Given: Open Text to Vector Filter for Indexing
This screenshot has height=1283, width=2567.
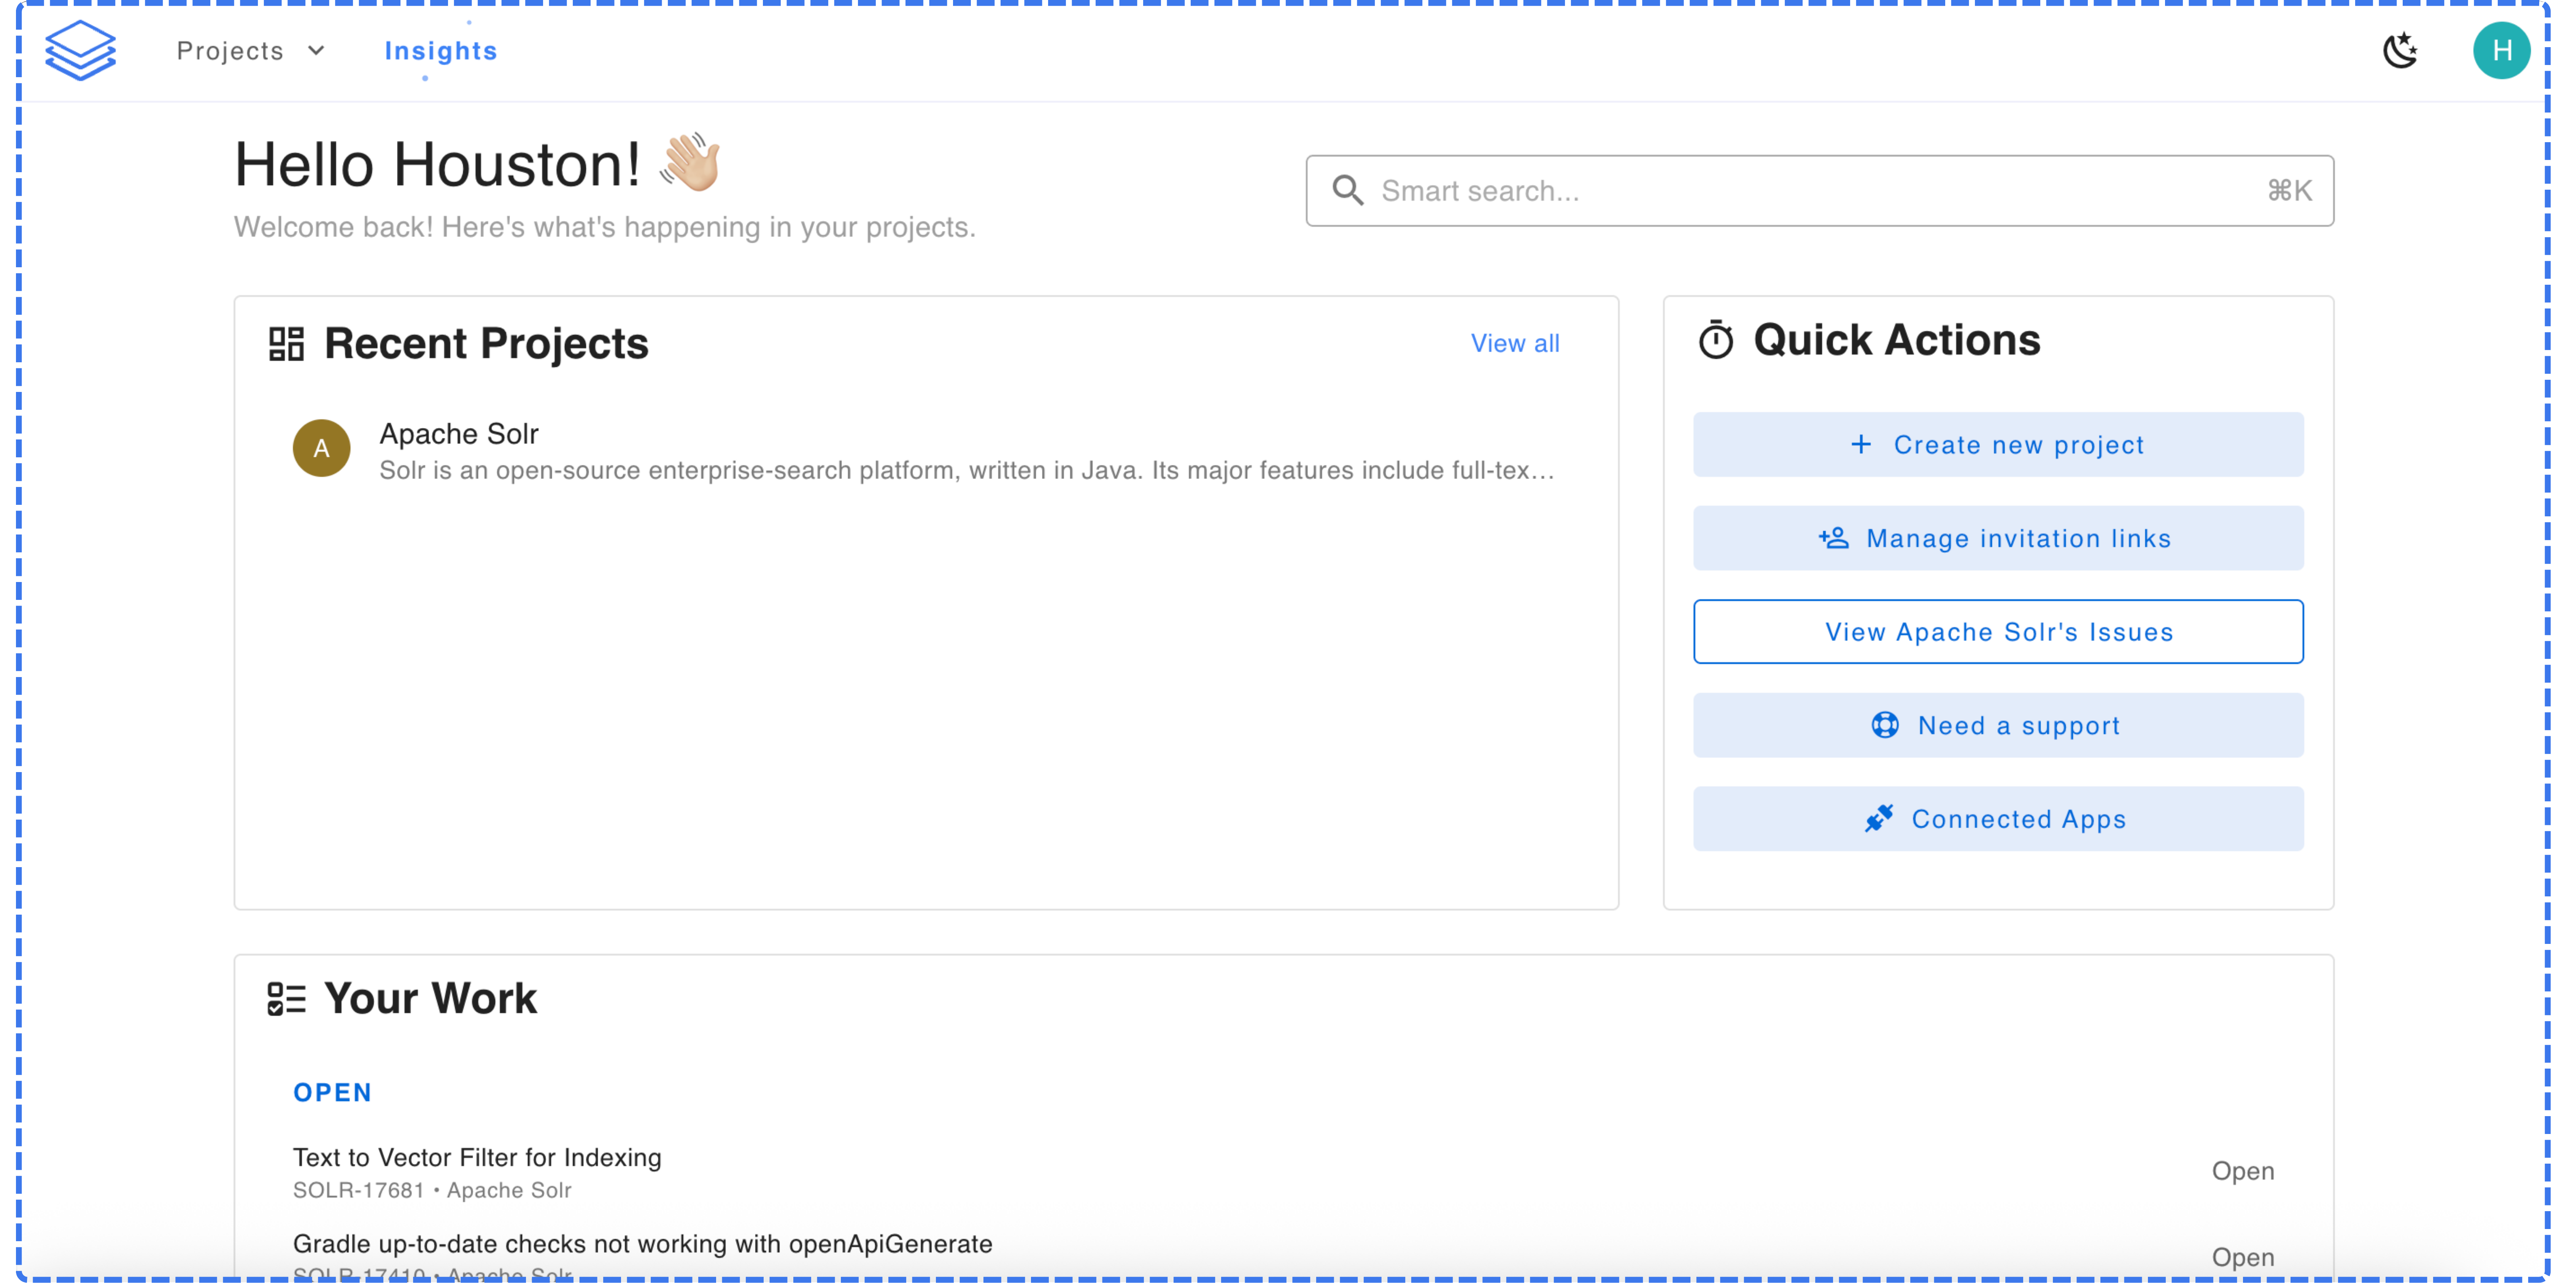Looking at the screenshot, I should tap(477, 1158).
